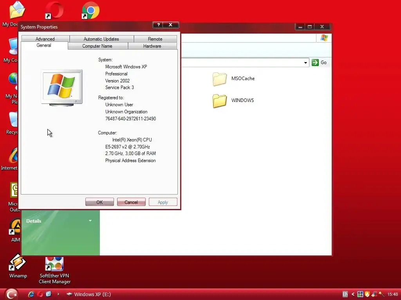The width and height of the screenshot is (401, 300).
Task: Show hidden system tray icons arrow
Action: (353, 294)
